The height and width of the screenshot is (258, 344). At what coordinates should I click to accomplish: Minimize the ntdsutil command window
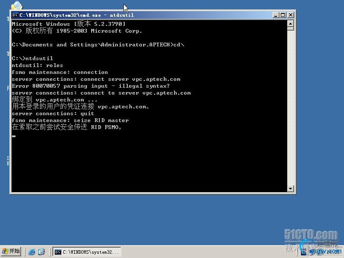276,15
